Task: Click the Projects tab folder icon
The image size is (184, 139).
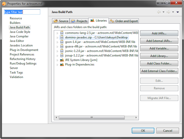Action: pyautogui.click(x=73, y=21)
